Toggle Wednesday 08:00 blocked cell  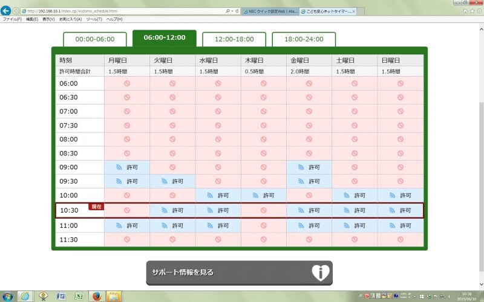218,140
